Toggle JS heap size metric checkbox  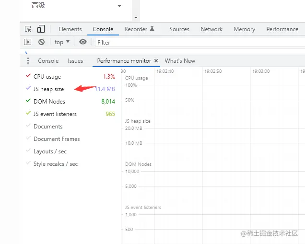point(28,88)
